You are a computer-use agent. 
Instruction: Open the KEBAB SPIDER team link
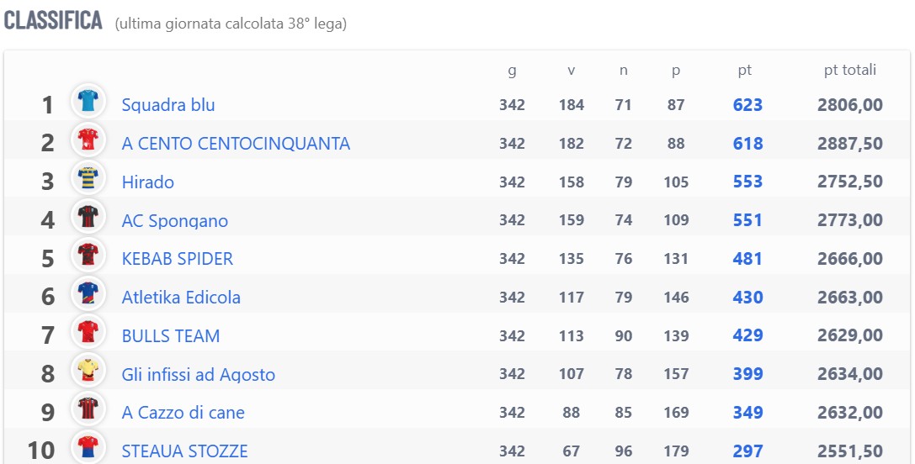(178, 259)
